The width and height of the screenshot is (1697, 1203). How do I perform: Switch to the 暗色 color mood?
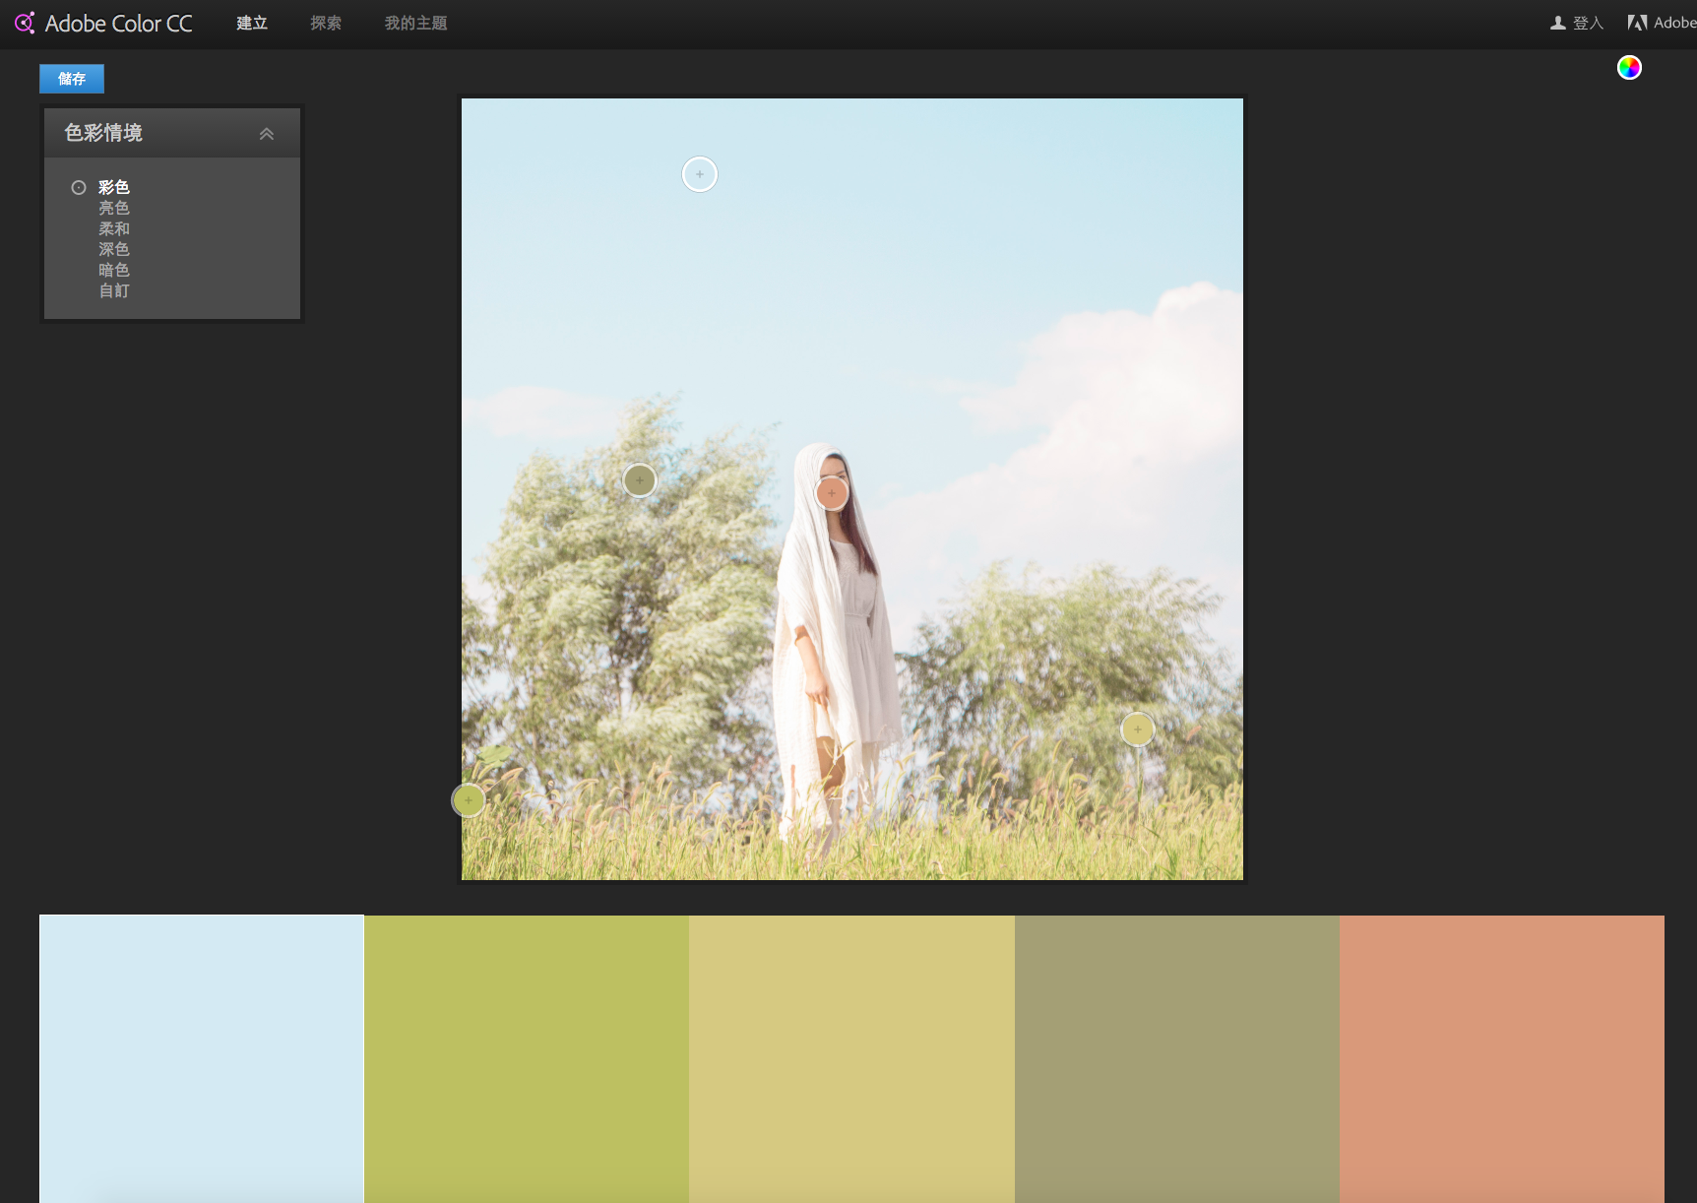coord(114,270)
